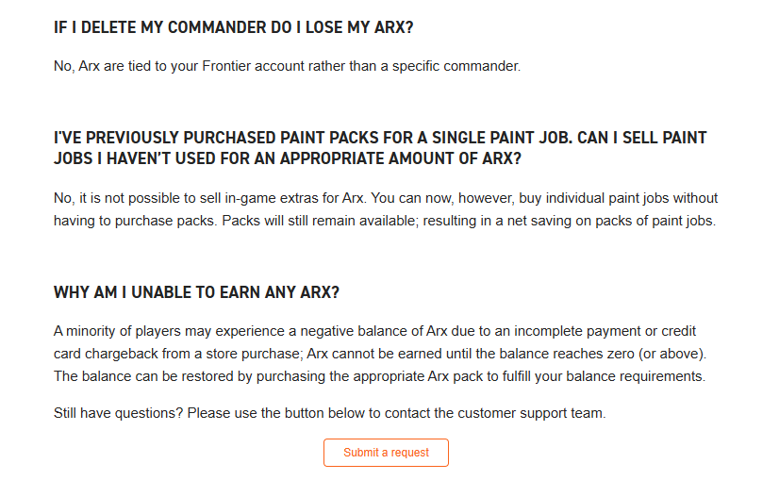
Task: Click the answer about Arx tied to Frontier account
Action: coord(287,66)
